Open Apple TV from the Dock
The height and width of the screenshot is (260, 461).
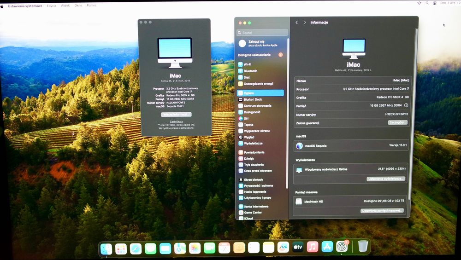pyautogui.click(x=298, y=247)
